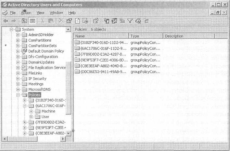The image size is (230, 151).
Task: Select the Policies folder in tree
Action: point(34,95)
